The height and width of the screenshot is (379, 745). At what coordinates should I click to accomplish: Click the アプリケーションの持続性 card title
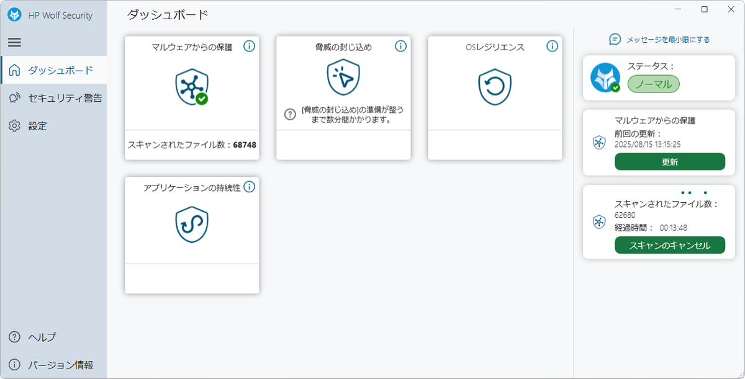[x=192, y=187]
